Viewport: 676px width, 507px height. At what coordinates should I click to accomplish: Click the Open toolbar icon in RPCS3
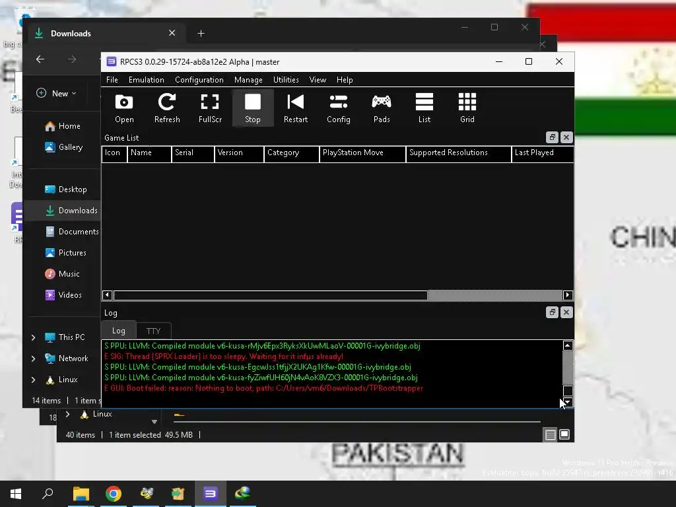pyautogui.click(x=124, y=108)
